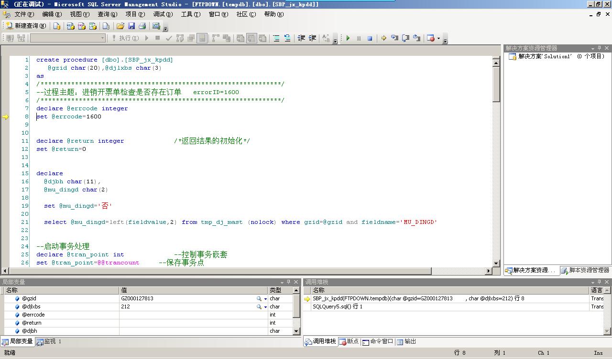Pin toggle for the 调用堆栈 panel
612x359 pixels.
[600, 282]
